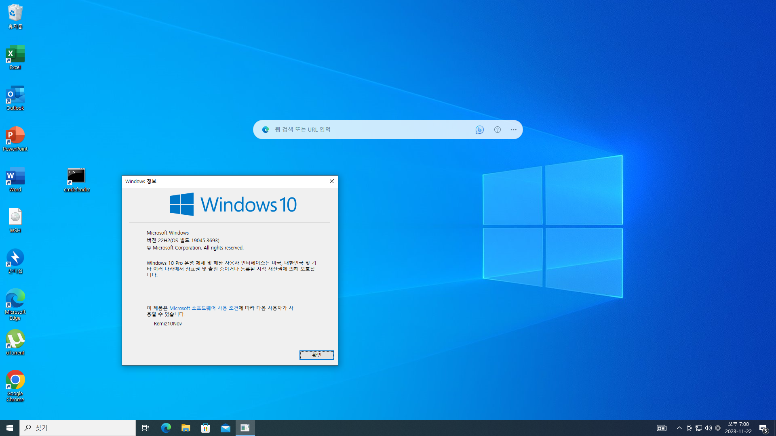Image resolution: width=776 pixels, height=436 pixels.
Task: Close the Windows 정보 dialog
Action: point(332,181)
